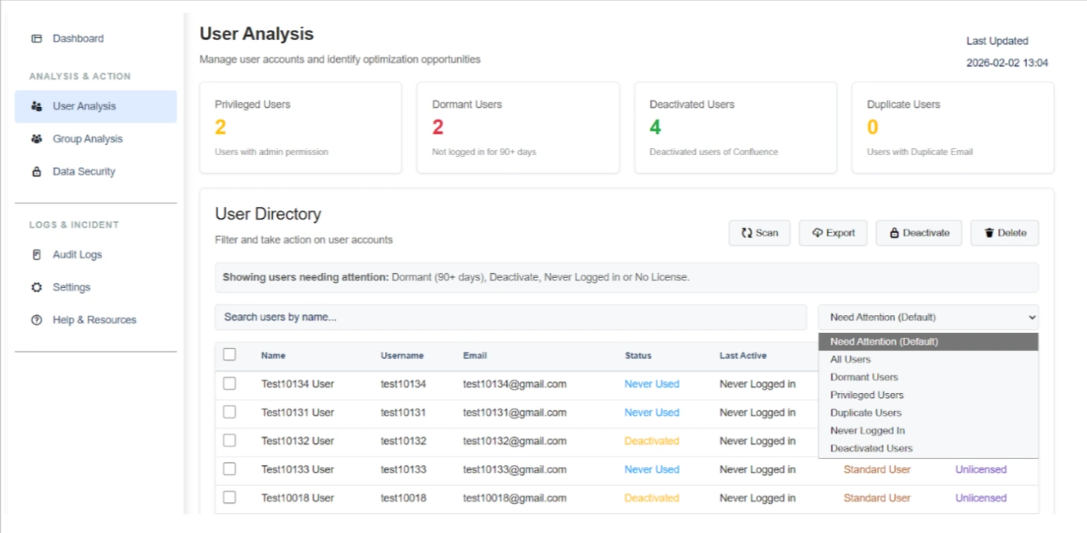Trigger a rescan with the Scan refresh icon
1087x533 pixels.
[748, 232]
